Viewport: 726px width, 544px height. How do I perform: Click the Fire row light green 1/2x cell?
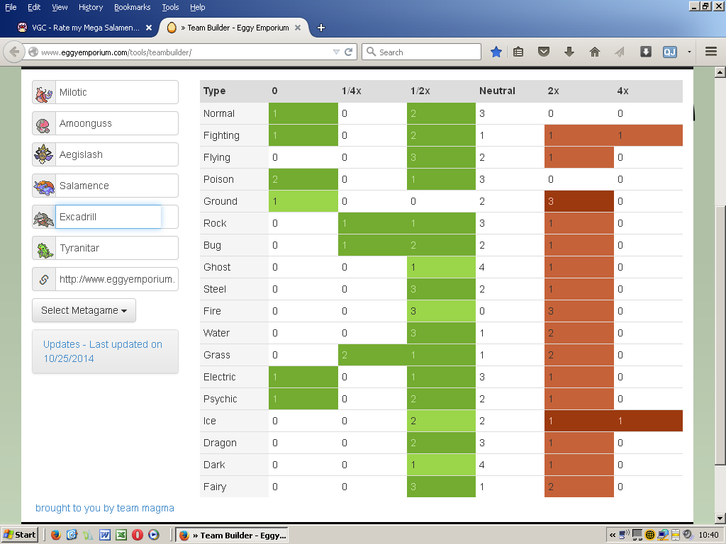click(441, 311)
